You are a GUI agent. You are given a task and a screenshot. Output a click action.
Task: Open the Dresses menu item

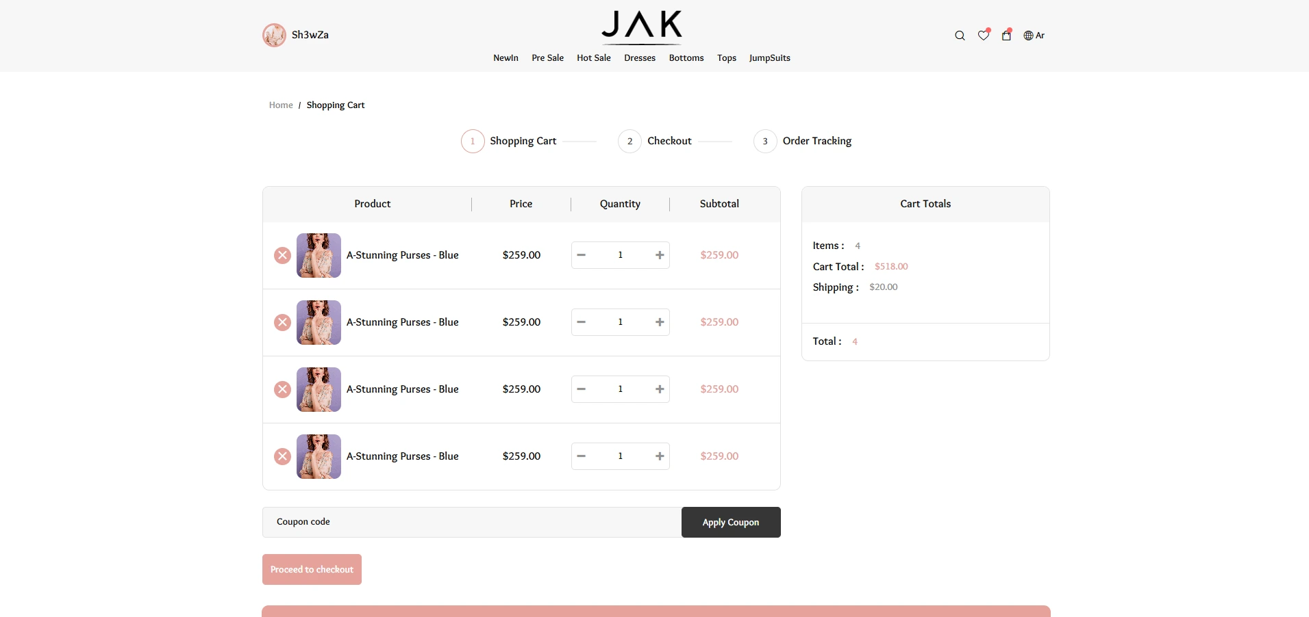pos(640,58)
